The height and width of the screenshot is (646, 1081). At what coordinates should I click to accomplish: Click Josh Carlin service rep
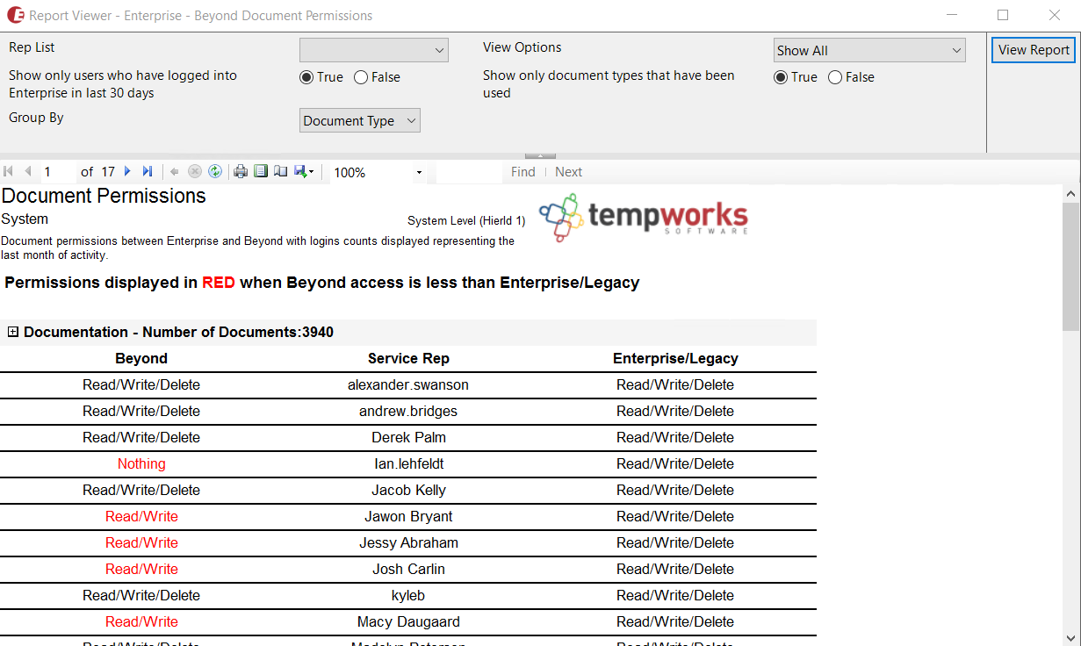point(408,569)
